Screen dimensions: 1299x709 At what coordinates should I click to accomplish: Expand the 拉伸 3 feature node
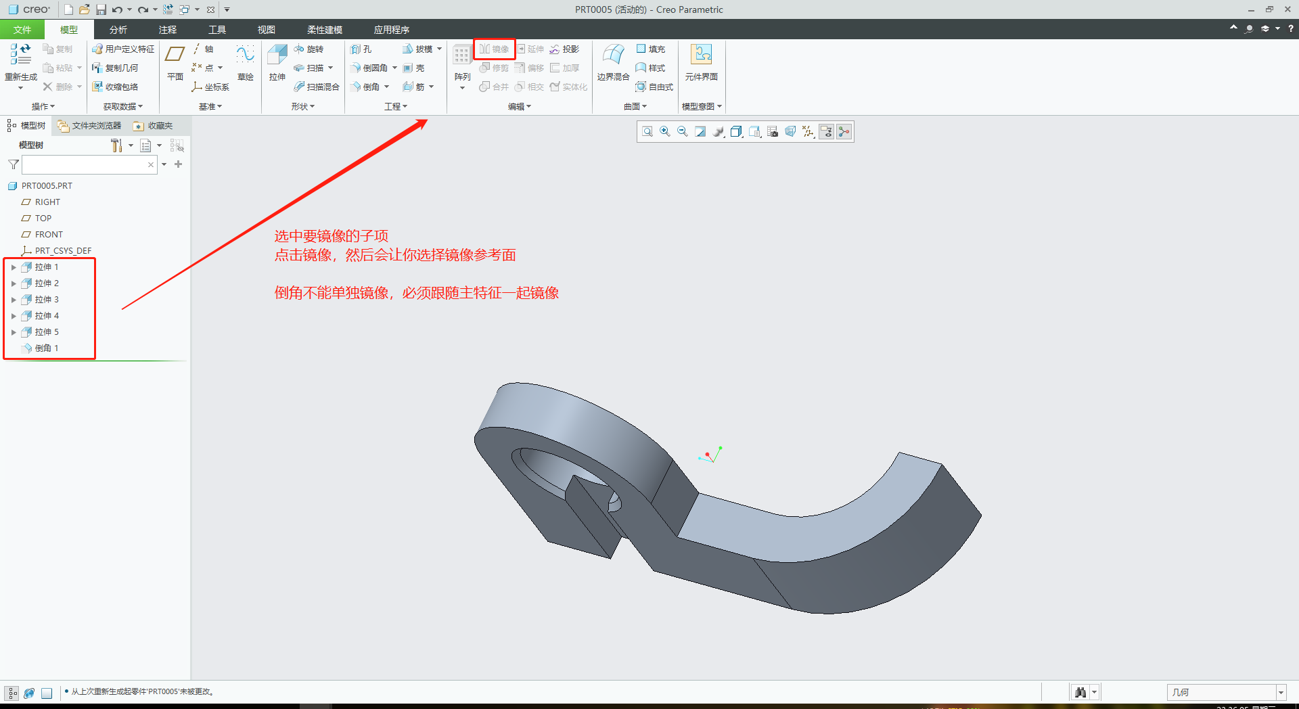[14, 300]
